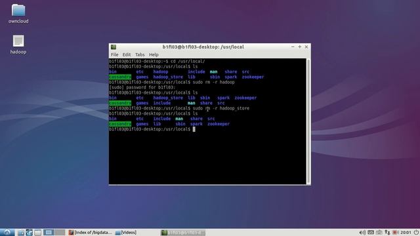Viewport: 420px width, 236px height.
Task: Switch to 'Index of /bigdata...' browser taskbar item
Action: point(91,233)
